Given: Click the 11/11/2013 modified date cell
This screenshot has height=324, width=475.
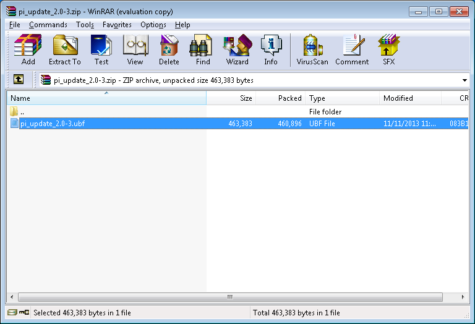Looking at the screenshot, I should point(409,124).
